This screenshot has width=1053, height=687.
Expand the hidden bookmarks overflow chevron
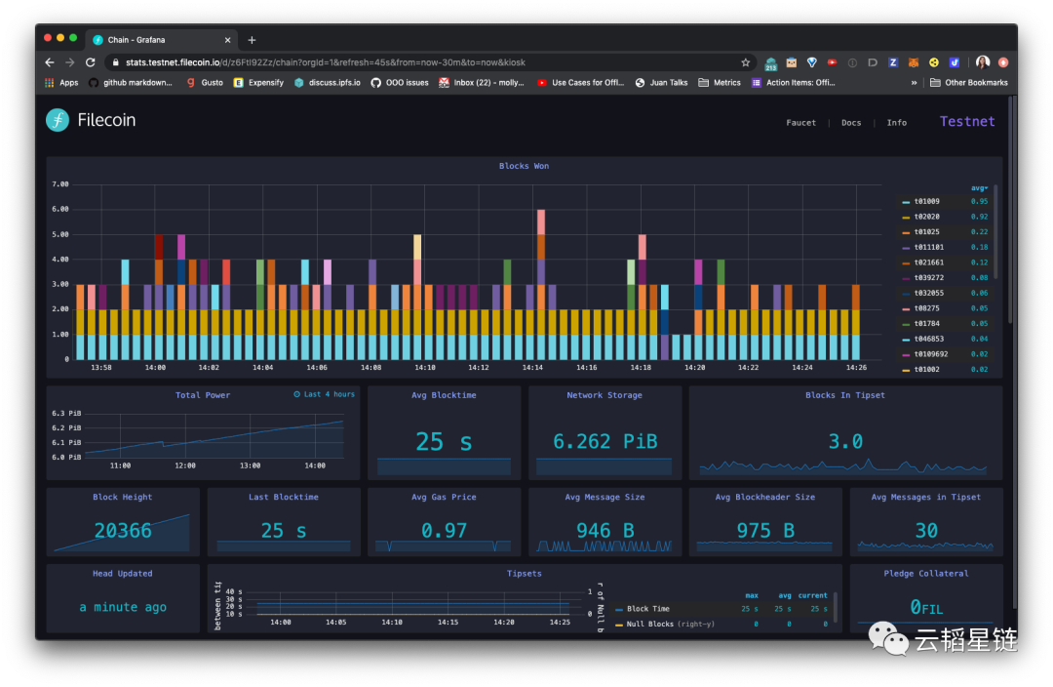tap(914, 83)
